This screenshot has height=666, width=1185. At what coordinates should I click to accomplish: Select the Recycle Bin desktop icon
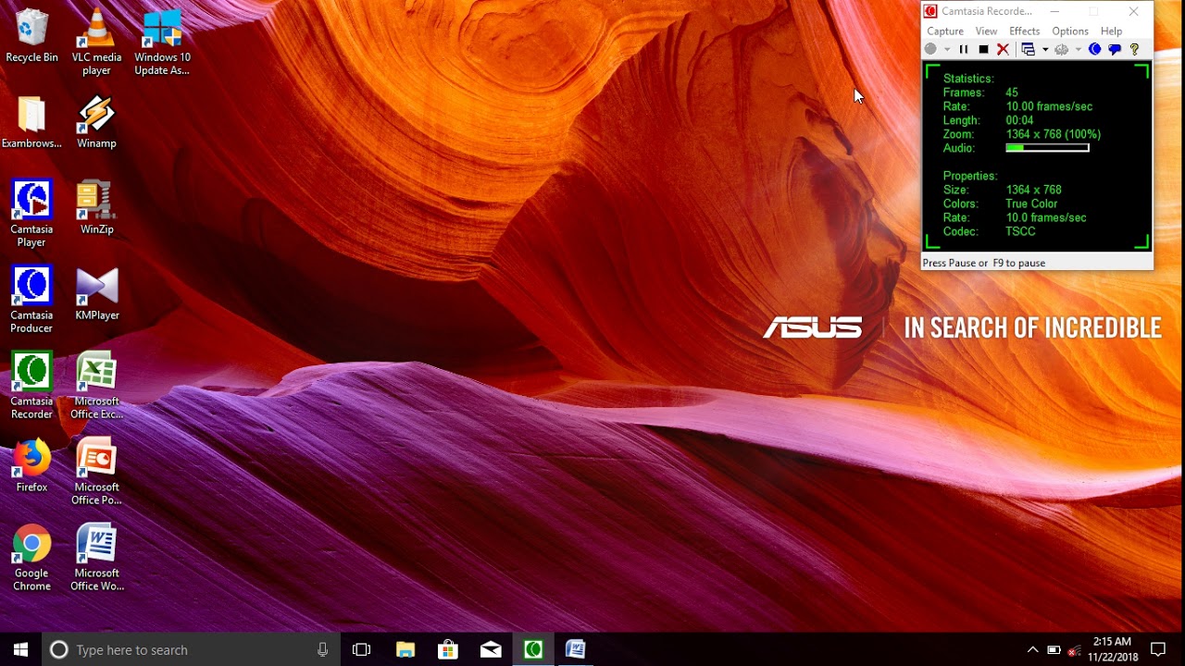coord(31,37)
